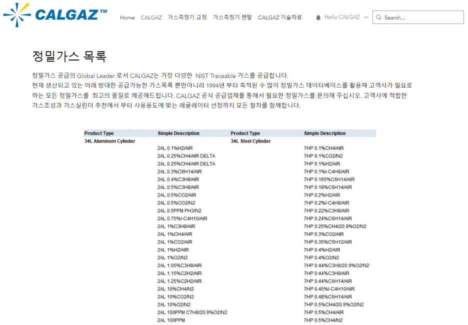Click entry 7HP 0.18%C6H14/AIR
468x325 pixels.
coord(327,187)
